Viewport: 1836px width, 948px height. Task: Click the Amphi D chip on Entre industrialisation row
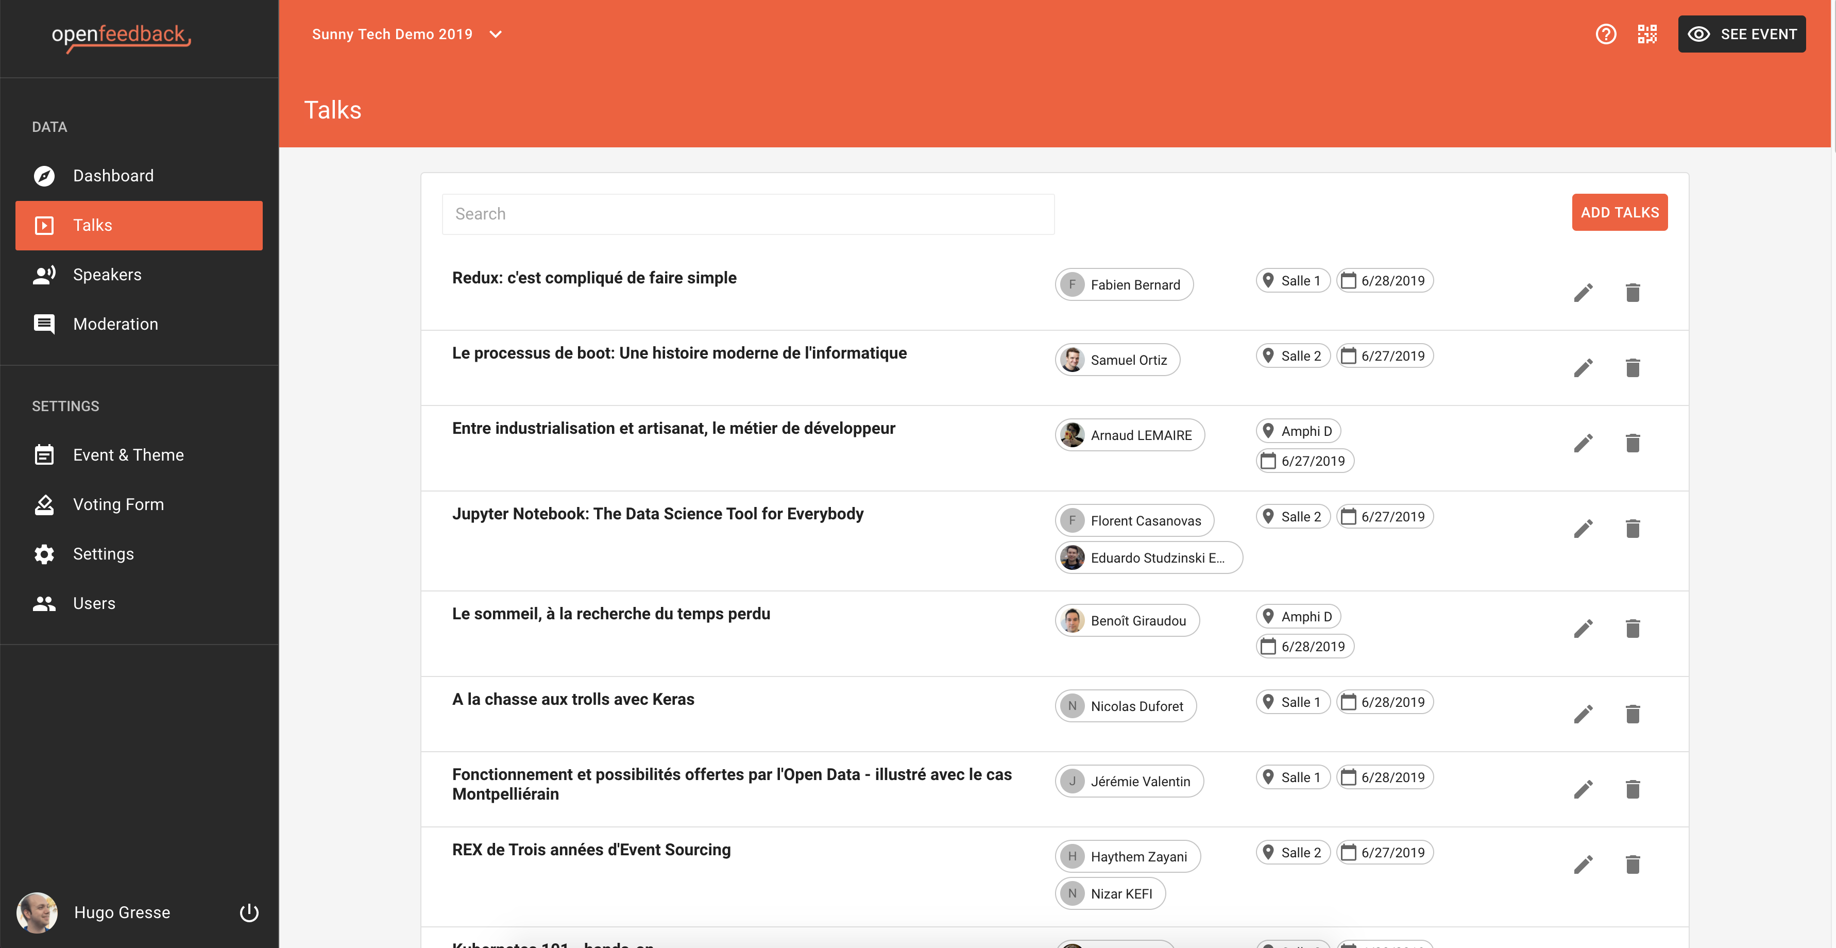click(1299, 431)
